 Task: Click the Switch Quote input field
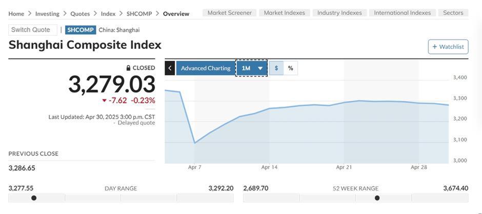point(33,30)
